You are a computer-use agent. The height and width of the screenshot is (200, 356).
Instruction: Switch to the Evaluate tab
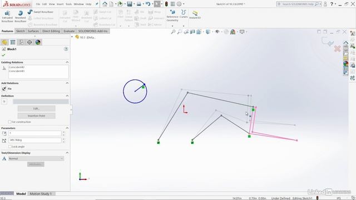[69, 31]
